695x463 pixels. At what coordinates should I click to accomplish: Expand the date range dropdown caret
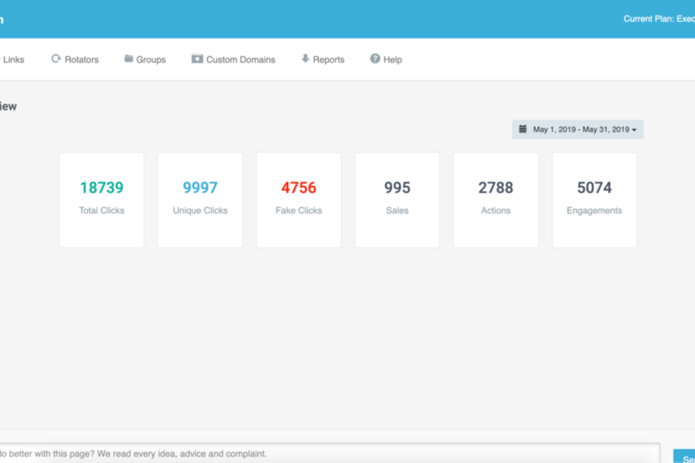(635, 130)
